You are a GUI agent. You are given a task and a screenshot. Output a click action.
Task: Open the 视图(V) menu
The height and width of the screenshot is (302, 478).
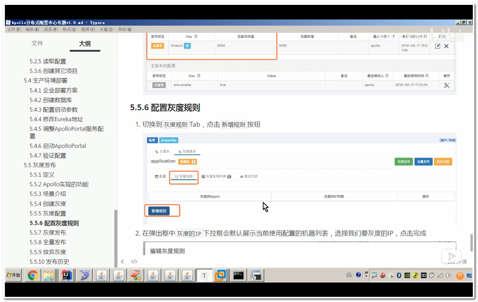88,30
